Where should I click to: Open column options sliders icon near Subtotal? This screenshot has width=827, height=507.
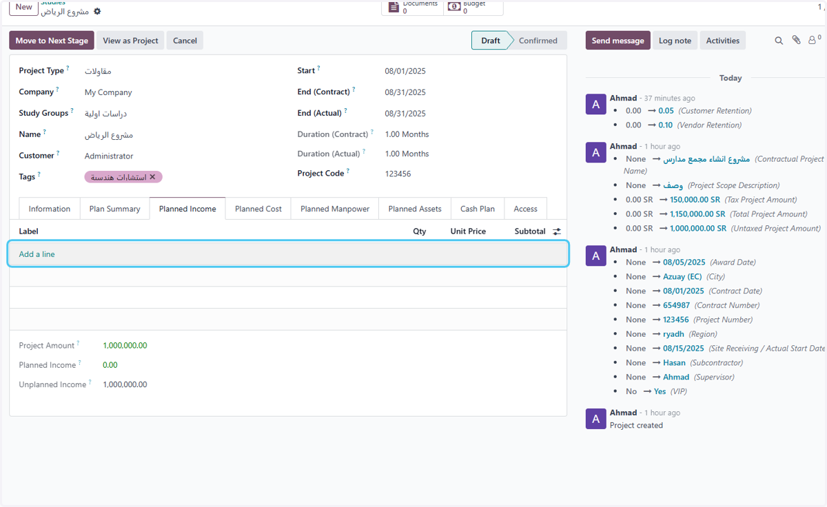click(557, 231)
